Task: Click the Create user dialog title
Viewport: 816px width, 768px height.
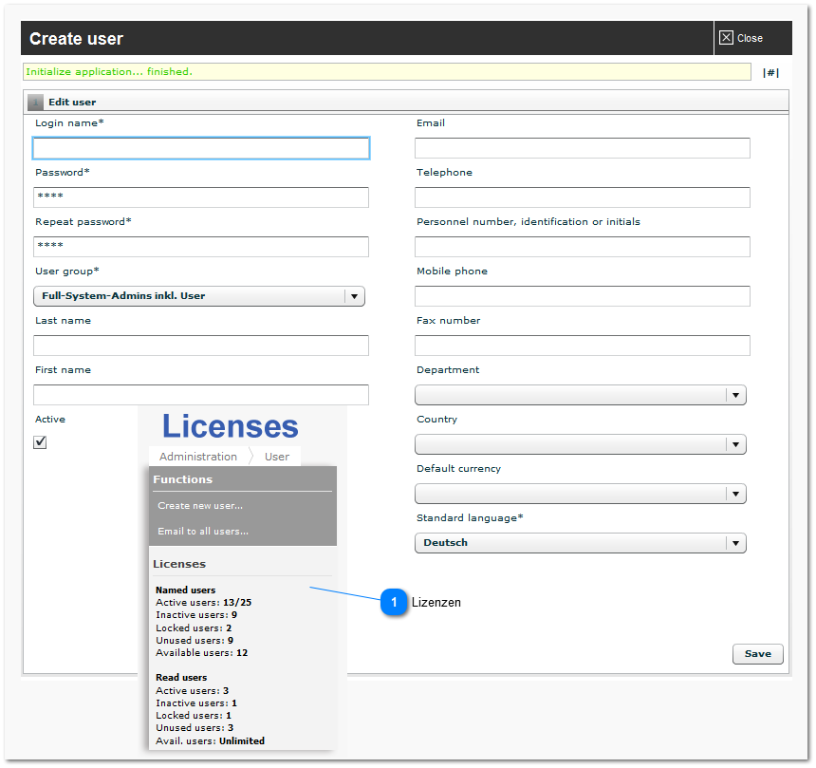Action: [x=77, y=39]
